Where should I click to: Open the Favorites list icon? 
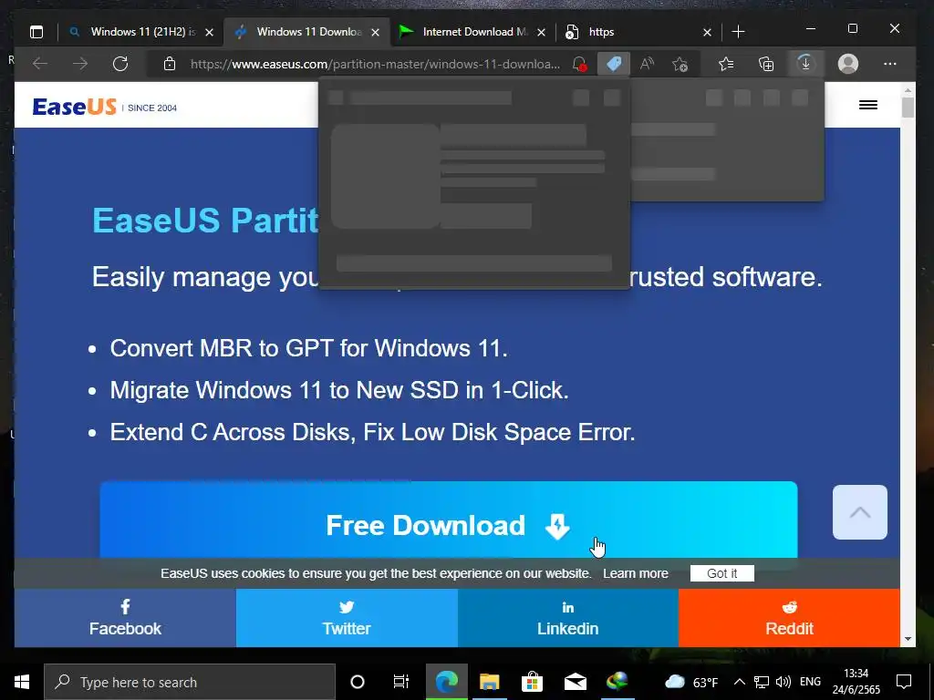tap(725, 64)
